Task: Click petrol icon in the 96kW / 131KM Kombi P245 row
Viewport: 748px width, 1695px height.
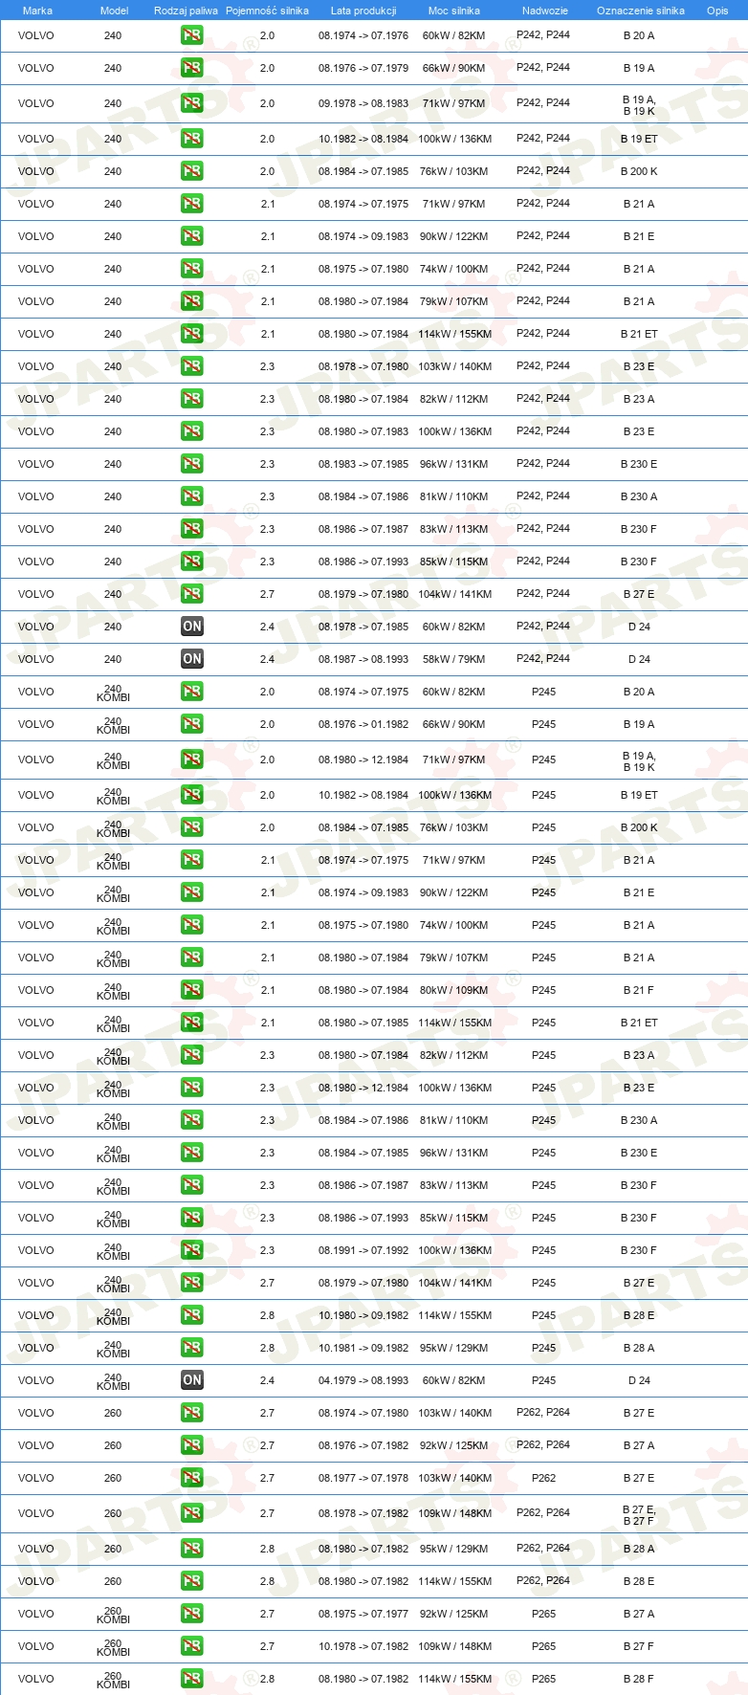Action: pyautogui.click(x=192, y=1153)
